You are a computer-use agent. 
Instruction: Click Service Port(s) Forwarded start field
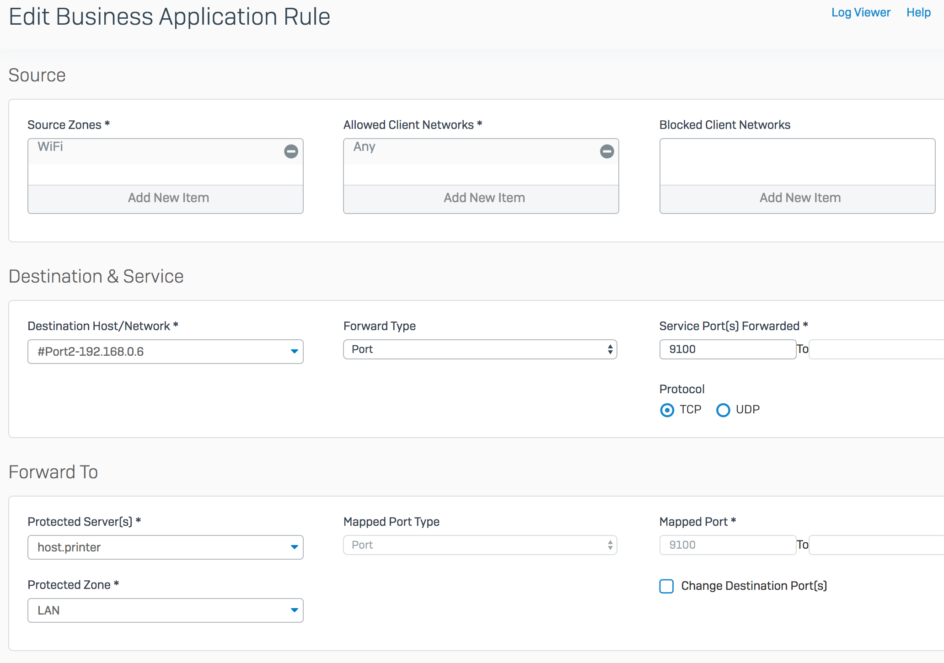coord(728,349)
